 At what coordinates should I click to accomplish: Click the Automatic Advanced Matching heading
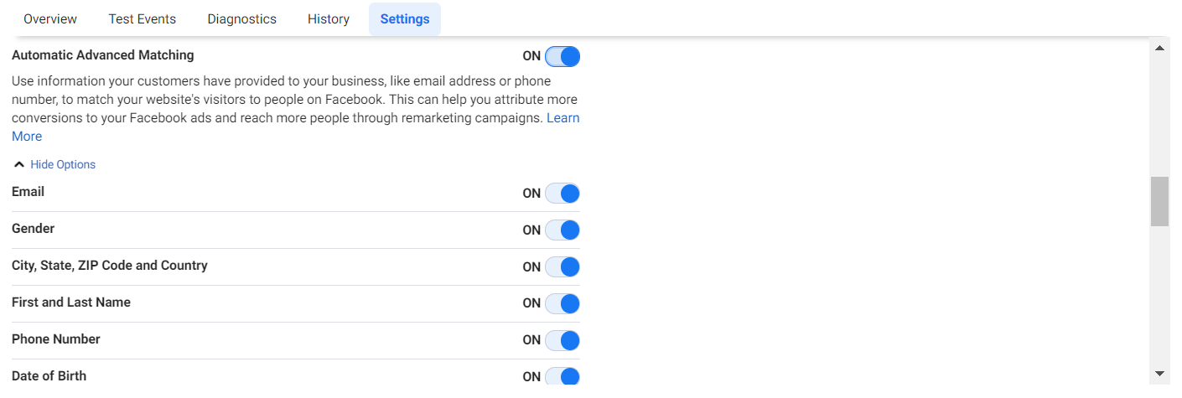click(x=103, y=55)
